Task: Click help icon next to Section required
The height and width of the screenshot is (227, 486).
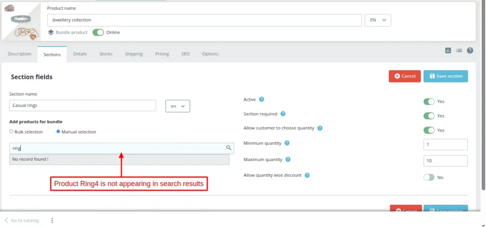Action: tap(283, 114)
